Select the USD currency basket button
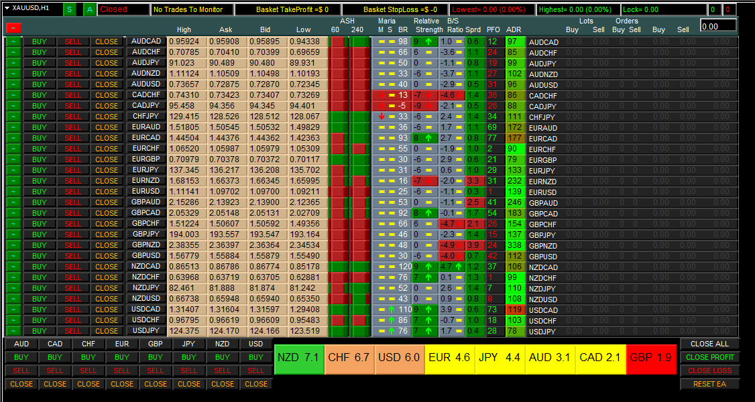Image resolution: width=755 pixels, height=402 pixels. (x=255, y=344)
